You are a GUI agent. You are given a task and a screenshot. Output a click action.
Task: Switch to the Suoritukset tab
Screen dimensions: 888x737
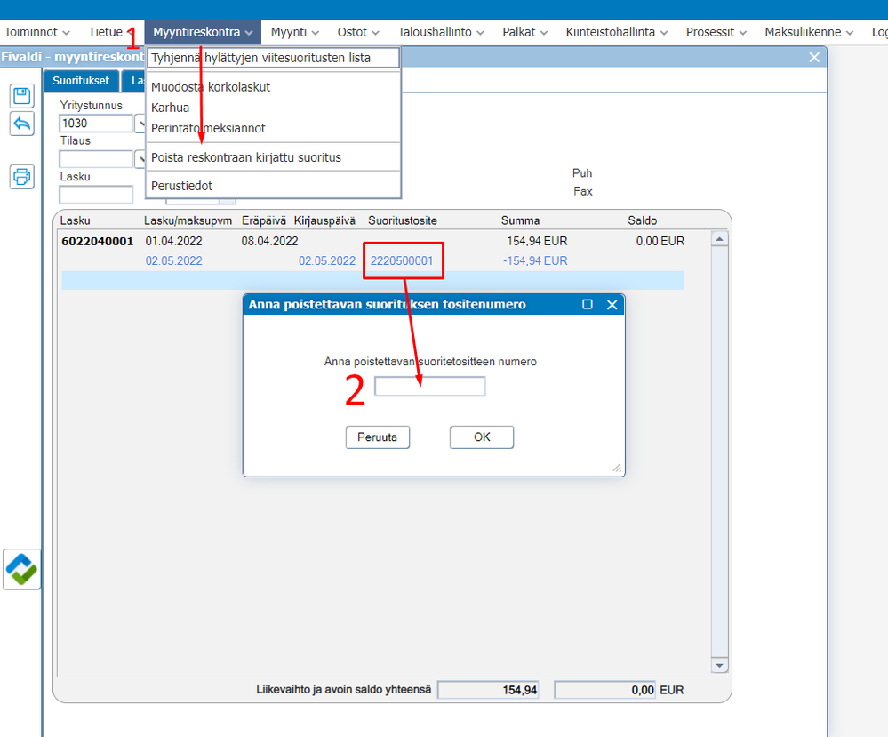tap(81, 80)
